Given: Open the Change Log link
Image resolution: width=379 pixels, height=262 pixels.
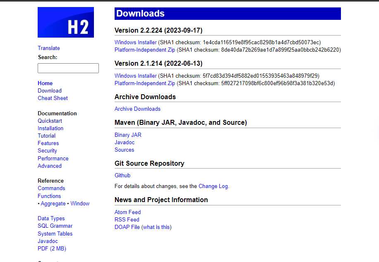Looking at the screenshot, I should pyautogui.click(x=213, y=186).
